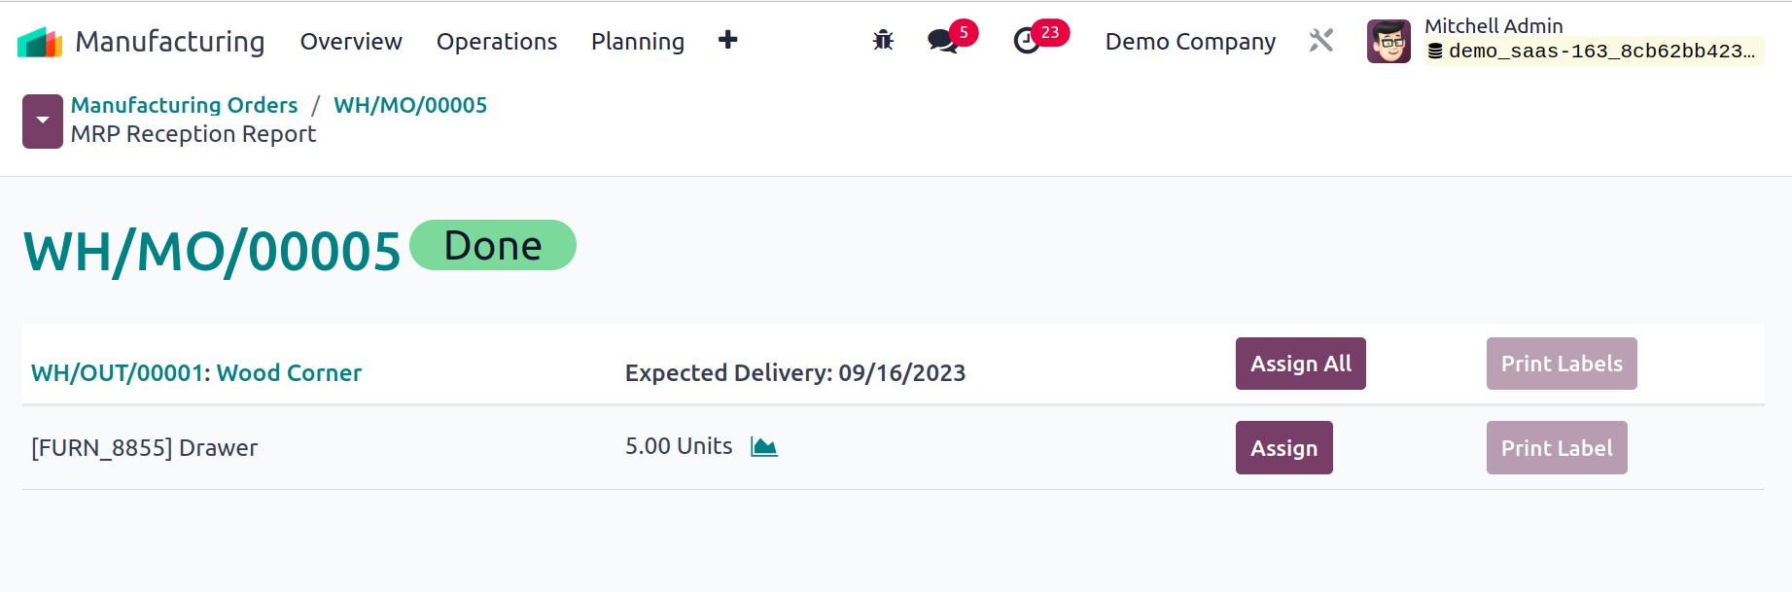Click the Assign All button
Screen dimensions: 1792x592
coord(1300,364)
